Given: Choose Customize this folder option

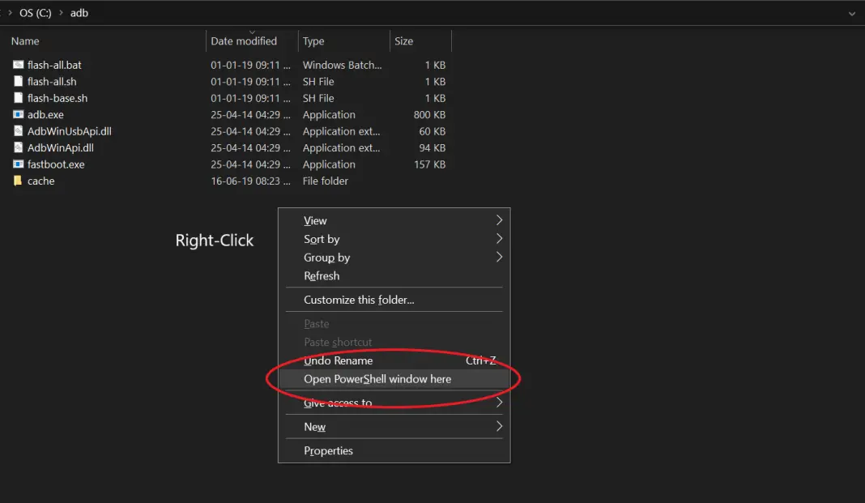Looking at the screenshot, I should click(x=359, y=300).
